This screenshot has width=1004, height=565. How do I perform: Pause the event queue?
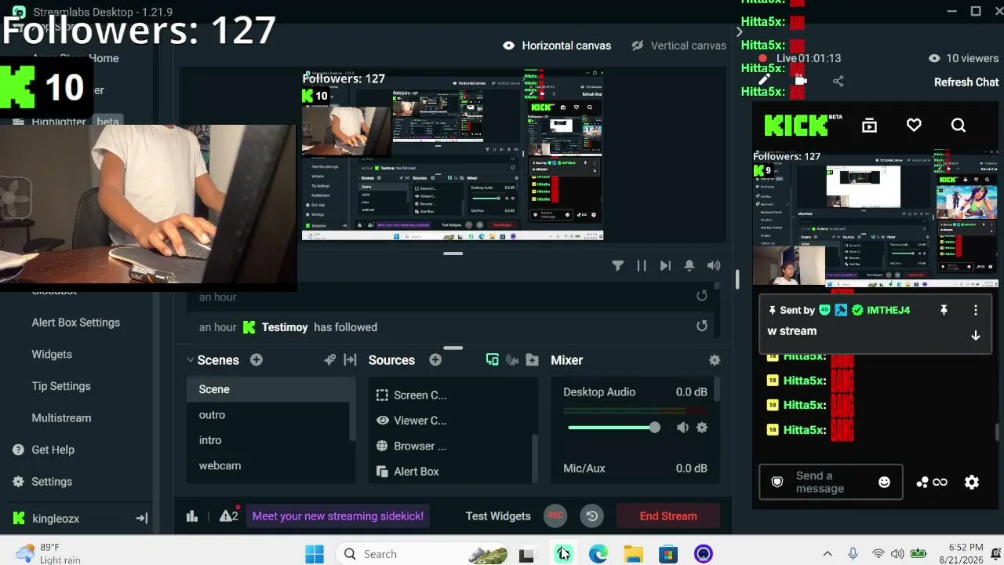coord(642,266)
